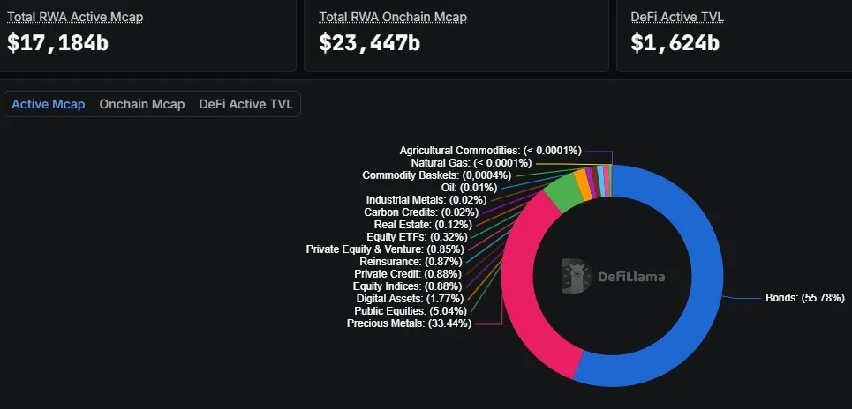
Task: Click the Total RWA Active Mcap label
Action: (x=75, y=17)
